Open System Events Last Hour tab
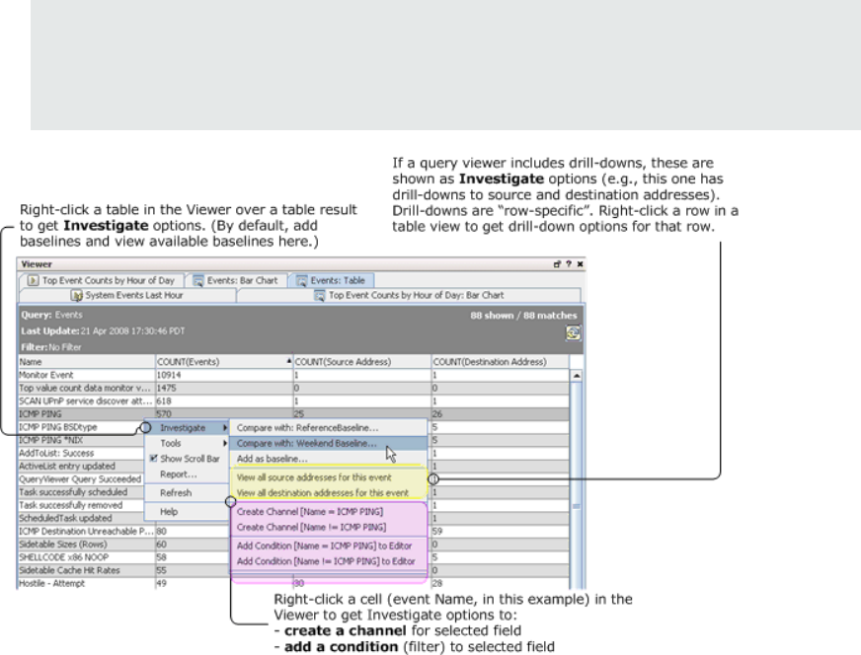 (127, 295)
